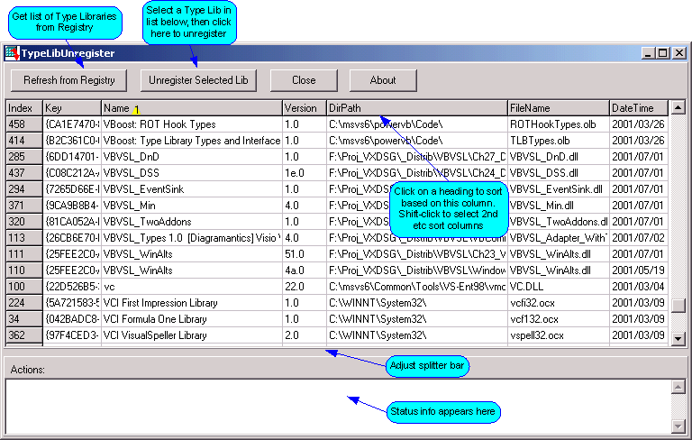Select row index 100
Viewport: 692px width, 440px height.
pyautogui.click(x=24, y=286)
